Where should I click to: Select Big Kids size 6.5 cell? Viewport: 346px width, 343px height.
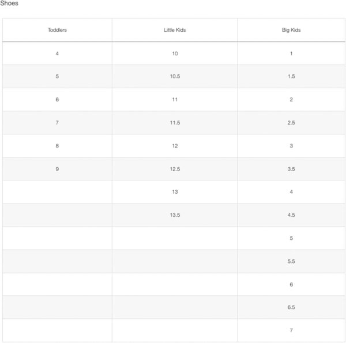coord(291,307)
